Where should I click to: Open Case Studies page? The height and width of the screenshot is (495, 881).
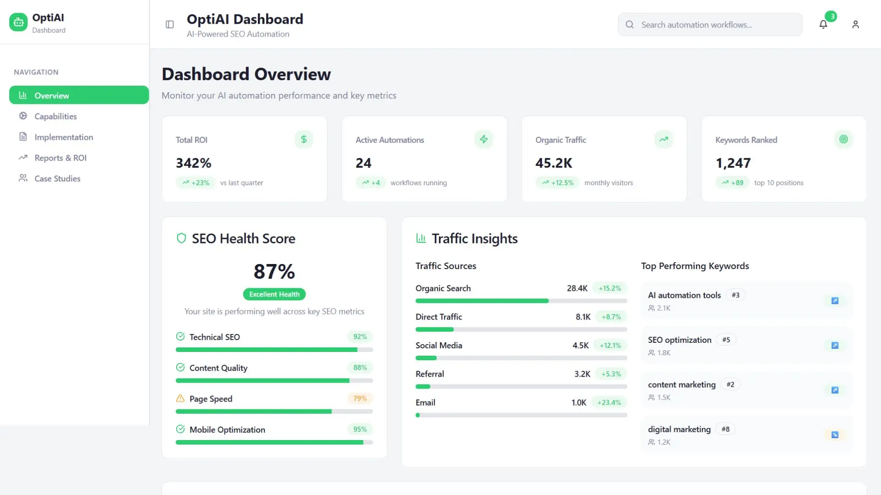point(79,178)
